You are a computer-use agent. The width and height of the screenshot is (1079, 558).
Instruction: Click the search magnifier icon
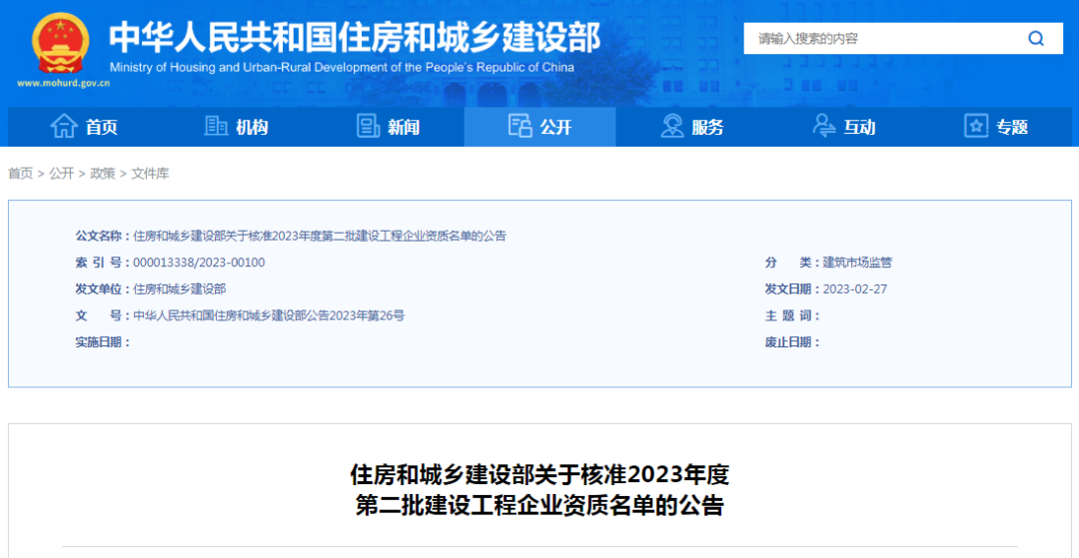click(x=1036, y=38)
